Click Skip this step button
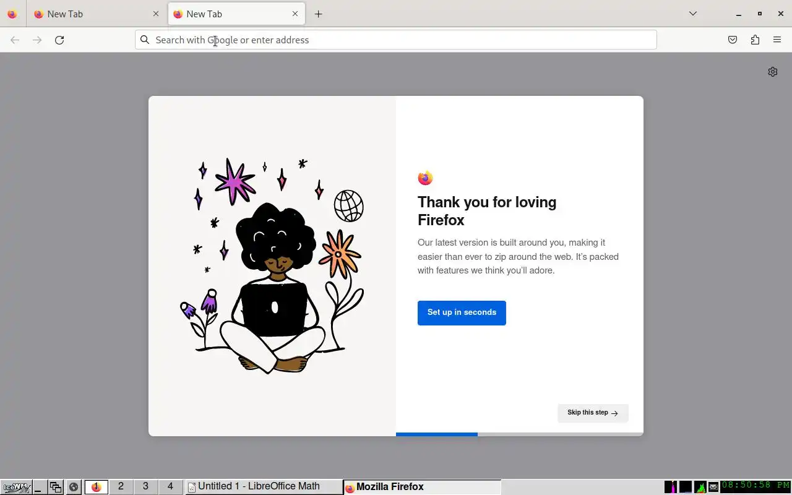792x495 pixels. tap(593, 413)
